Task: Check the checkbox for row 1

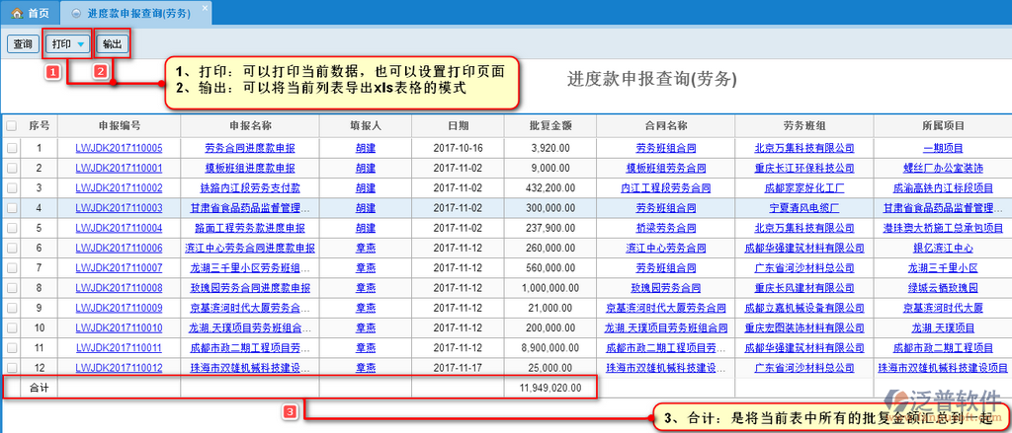Action: click(12, 148)
